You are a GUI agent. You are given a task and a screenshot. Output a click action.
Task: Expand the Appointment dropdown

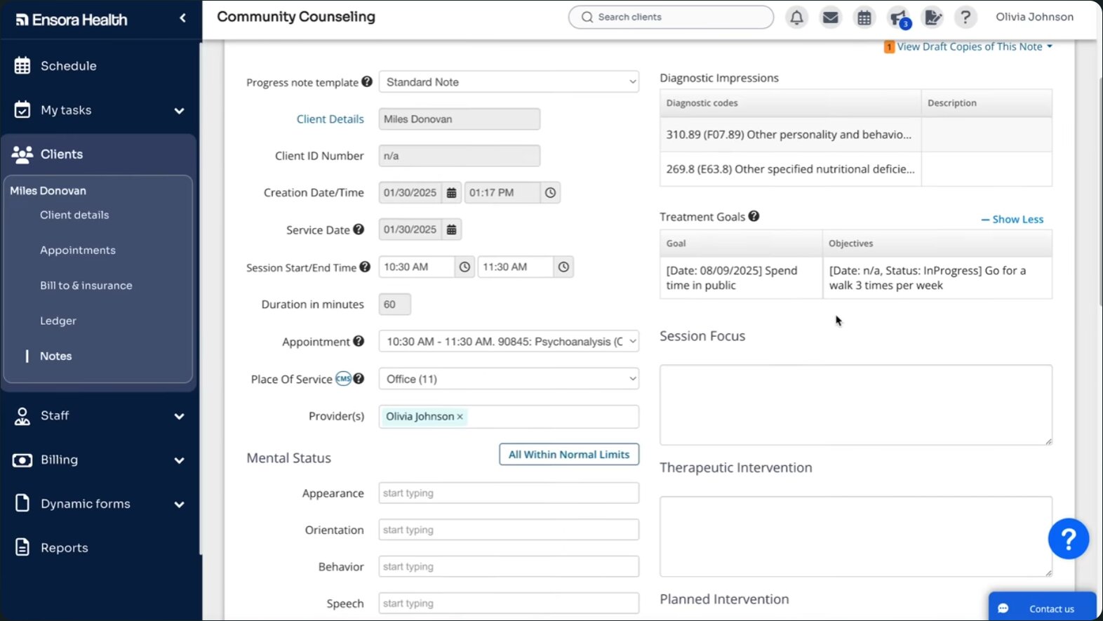click(509, 342)
